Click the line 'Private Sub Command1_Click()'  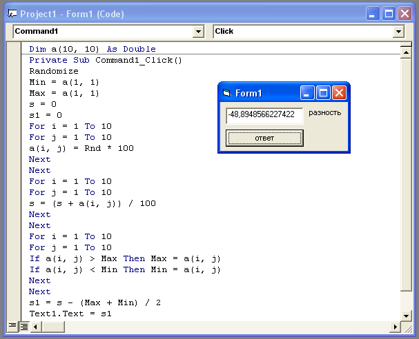(x=106, y=60)
